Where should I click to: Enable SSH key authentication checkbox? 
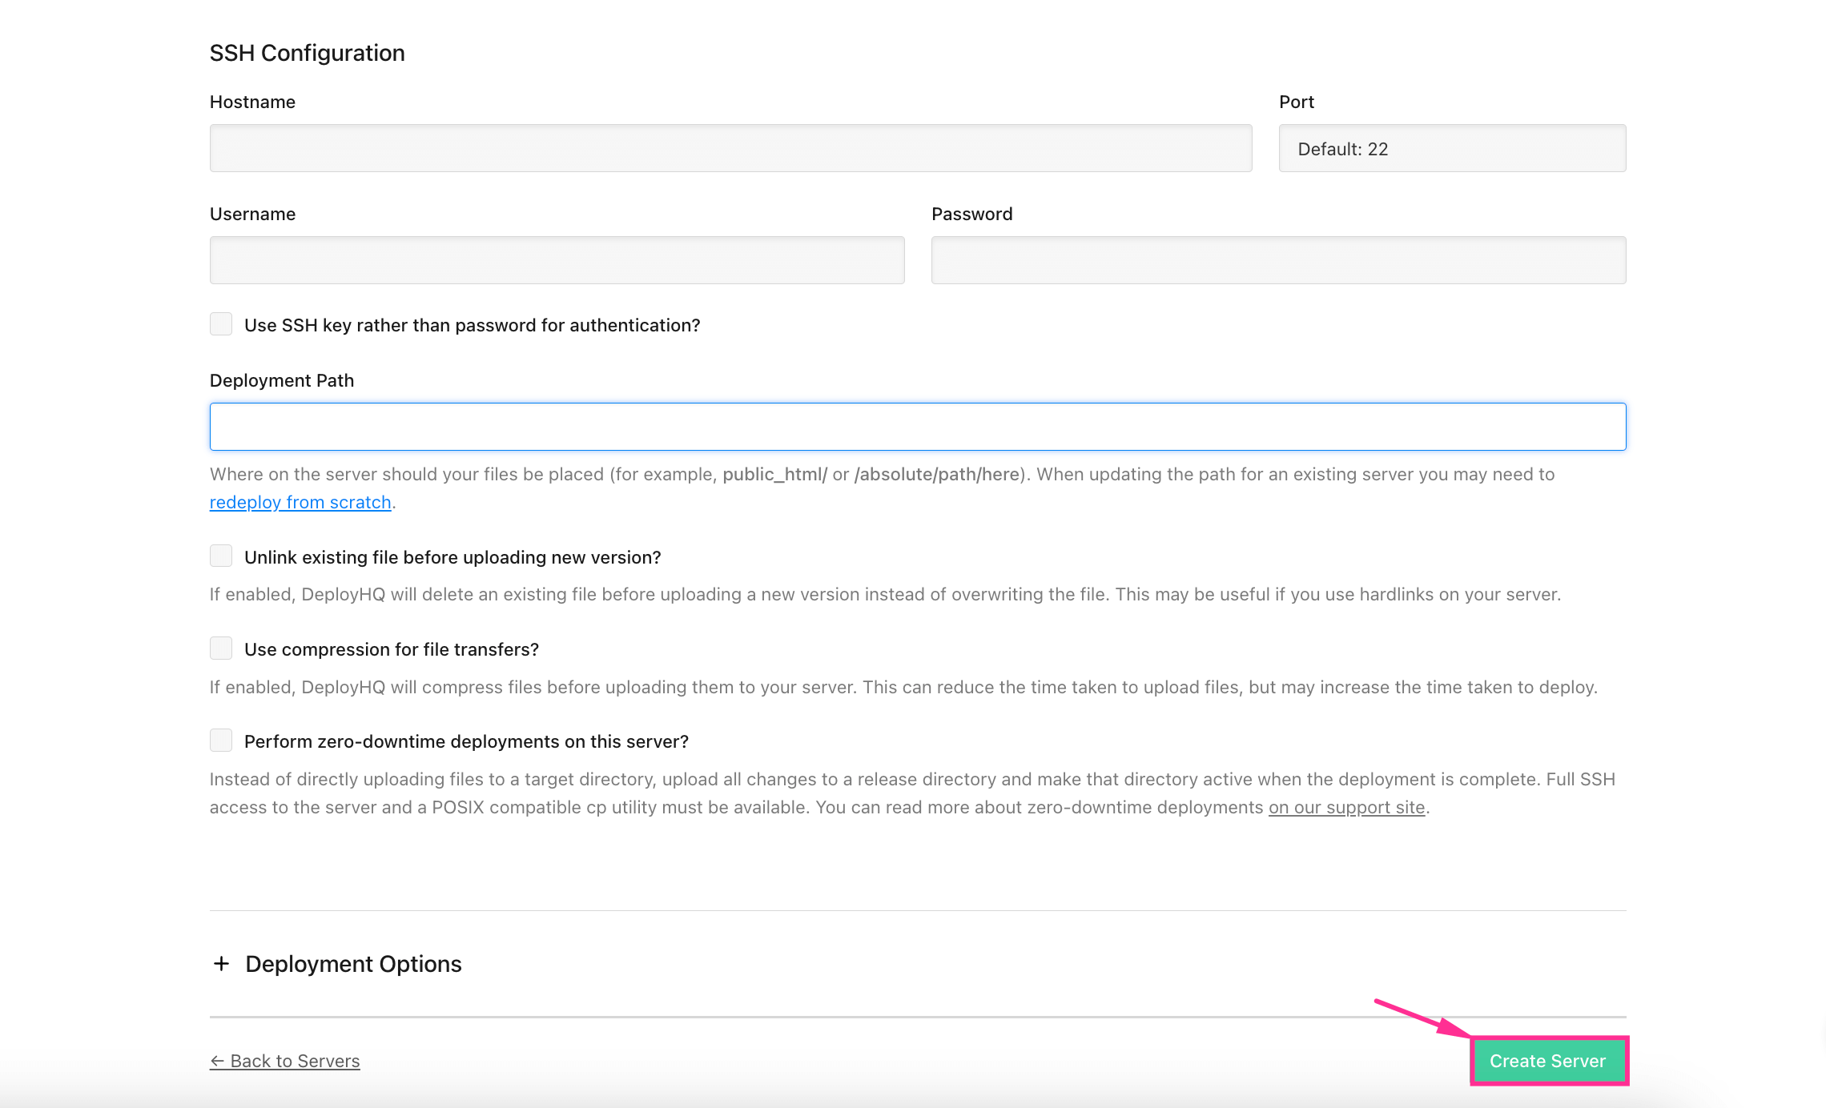pos(221,324)
